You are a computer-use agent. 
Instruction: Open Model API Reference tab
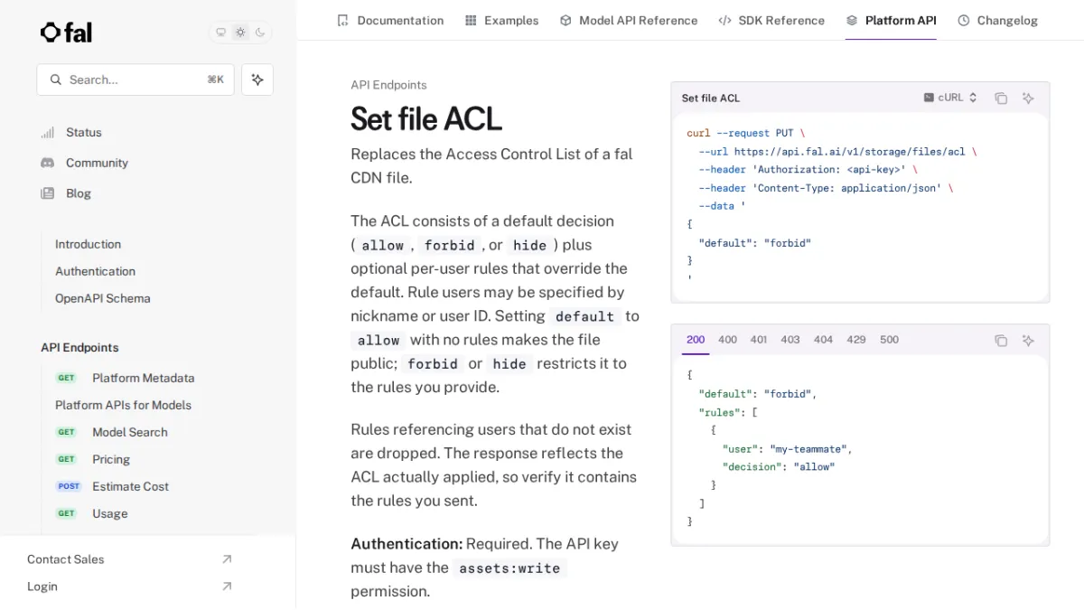(x=629, y=20)
